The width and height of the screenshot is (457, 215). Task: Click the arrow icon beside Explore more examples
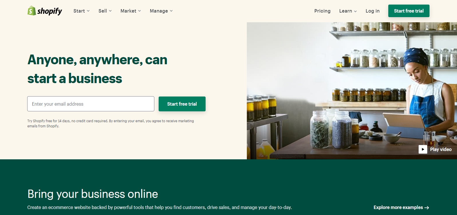pos(427,208)
